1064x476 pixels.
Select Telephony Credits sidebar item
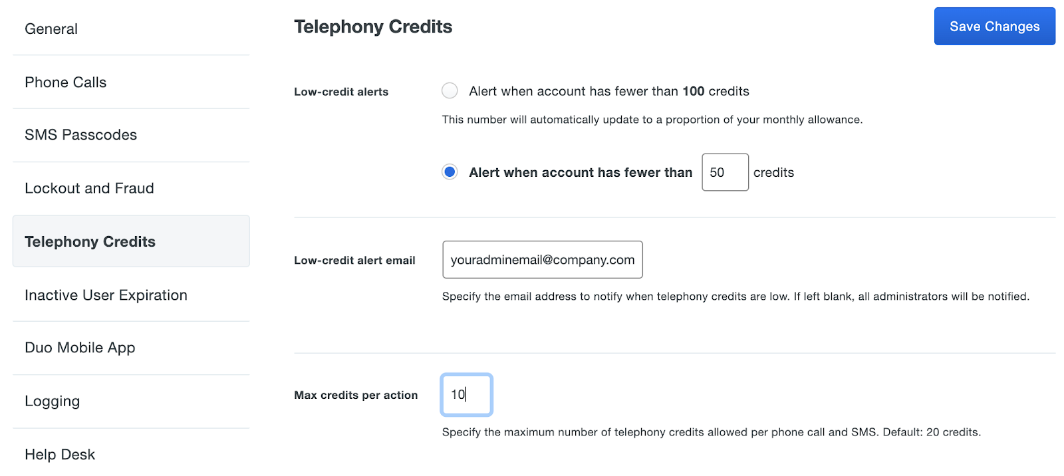click(131, 241)
